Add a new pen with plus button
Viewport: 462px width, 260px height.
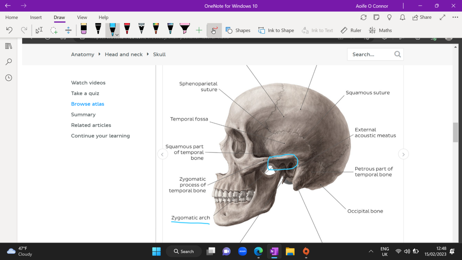[199, 31]
